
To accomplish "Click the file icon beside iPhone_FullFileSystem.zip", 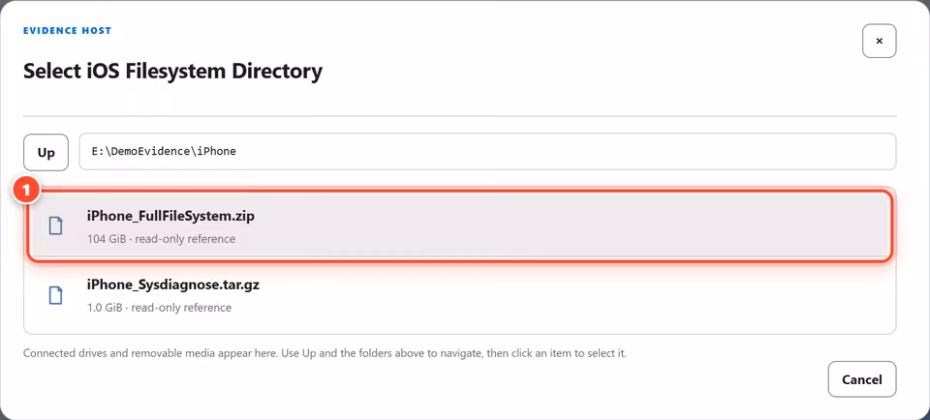I will click(55, 226).
